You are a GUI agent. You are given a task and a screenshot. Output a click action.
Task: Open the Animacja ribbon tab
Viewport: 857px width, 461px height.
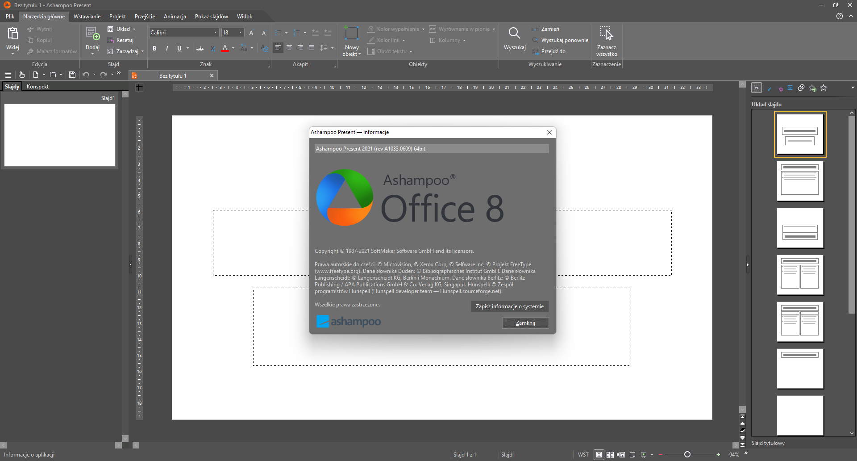175,17
